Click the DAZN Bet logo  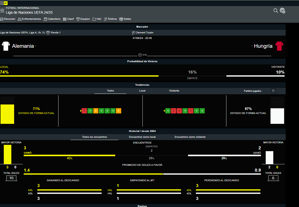(x=4, y=3)
